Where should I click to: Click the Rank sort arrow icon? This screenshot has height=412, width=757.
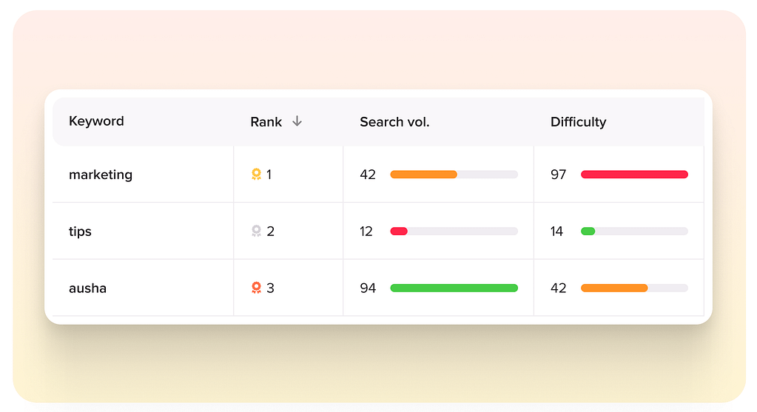[297, 121]
